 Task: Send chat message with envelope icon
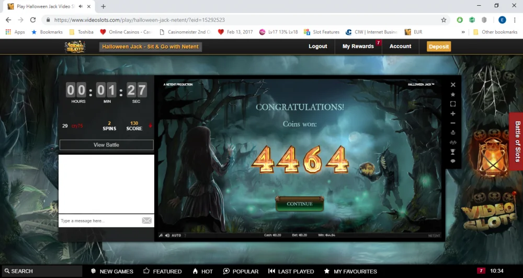[x=147, y=221]
